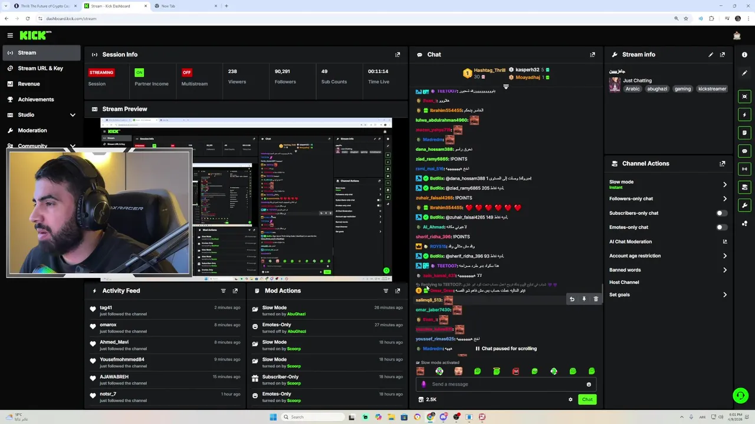This screenshot has width=755, height=424.
Task: Expand Account age restriction arrow
Action: 725,256
